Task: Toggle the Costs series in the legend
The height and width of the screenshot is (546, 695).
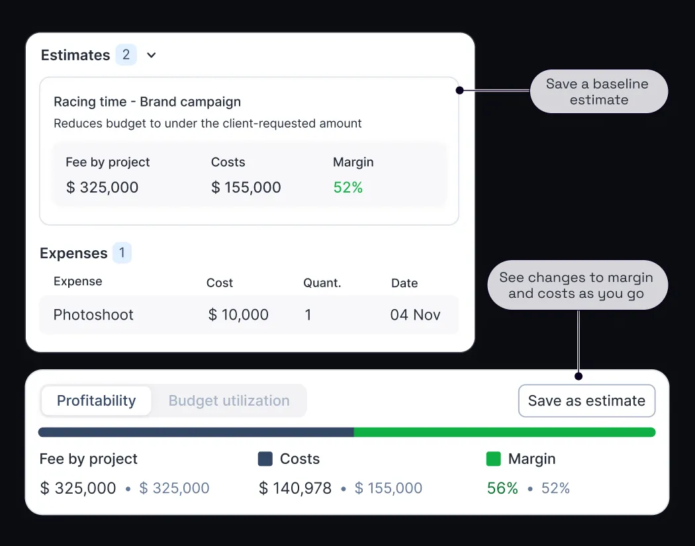Action: 264,459
